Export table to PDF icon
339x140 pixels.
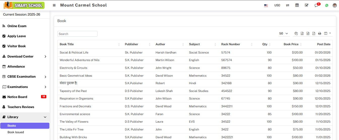(x=314, y=33)
